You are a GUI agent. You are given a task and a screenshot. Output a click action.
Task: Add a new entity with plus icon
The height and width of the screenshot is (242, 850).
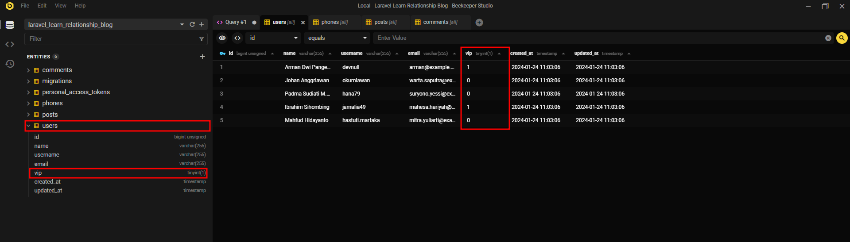(202, 57)
